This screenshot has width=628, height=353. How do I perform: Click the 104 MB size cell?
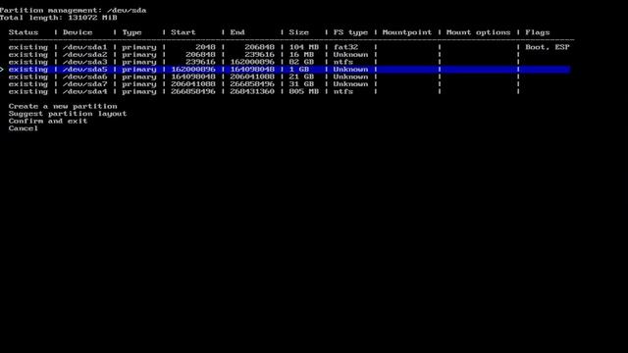click(303, 47)
